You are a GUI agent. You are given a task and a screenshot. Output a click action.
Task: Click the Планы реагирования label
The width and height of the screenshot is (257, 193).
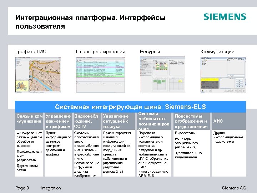[x=100, y=52]
